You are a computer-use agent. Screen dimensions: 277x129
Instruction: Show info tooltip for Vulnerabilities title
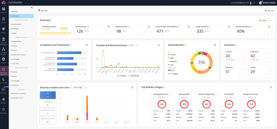[185, 45]
